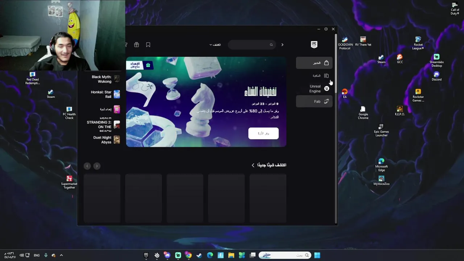Open the Epic Games Launcher desktop shortcut
464x261 pixels.
pyautogui.click(x=381, y=130)
